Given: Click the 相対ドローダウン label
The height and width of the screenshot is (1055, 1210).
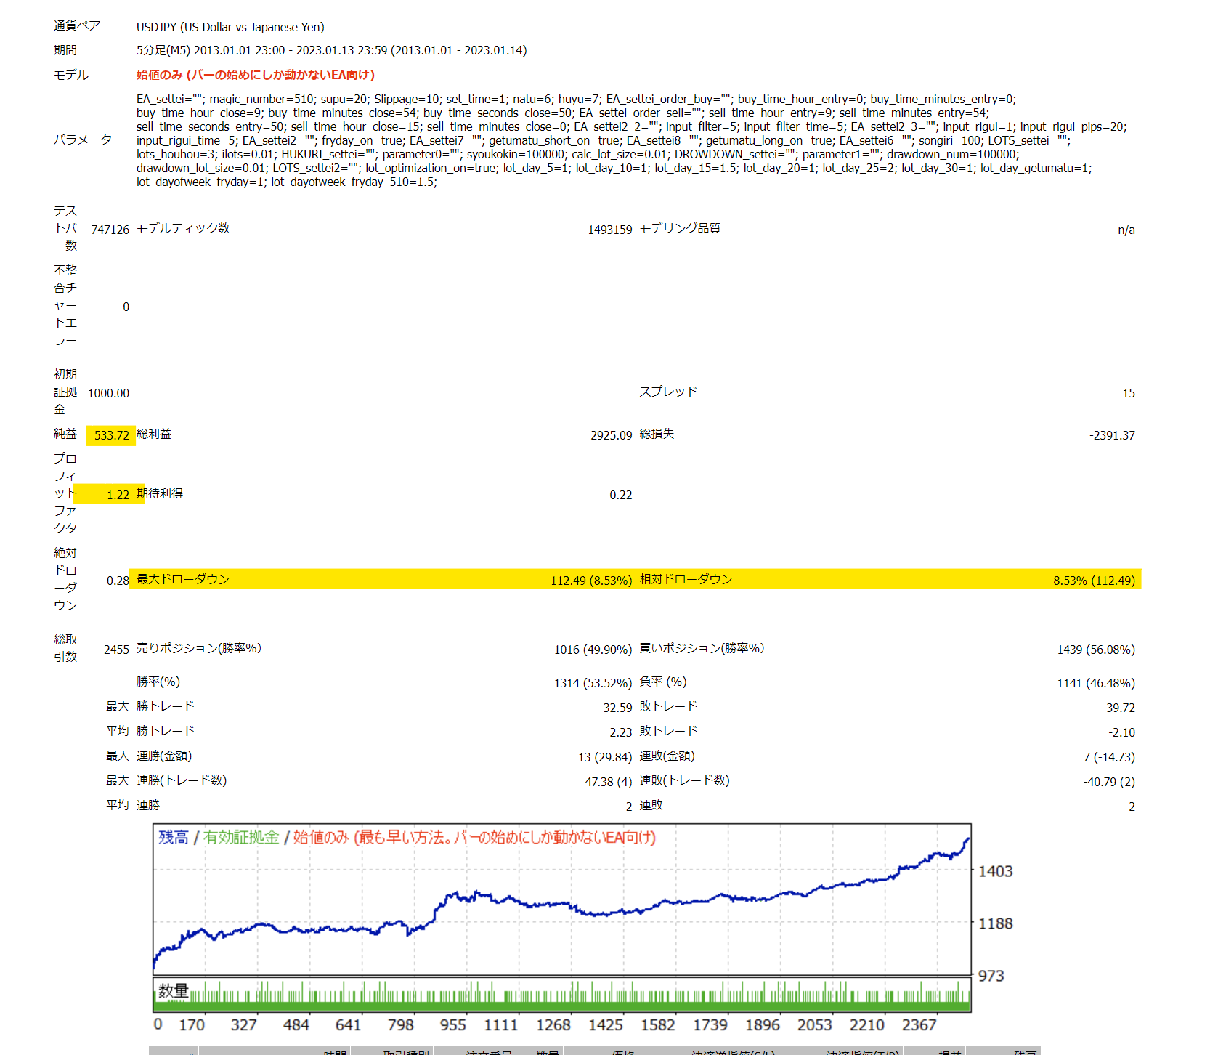Looking at the screenshot, I should (x=686, y=579).
